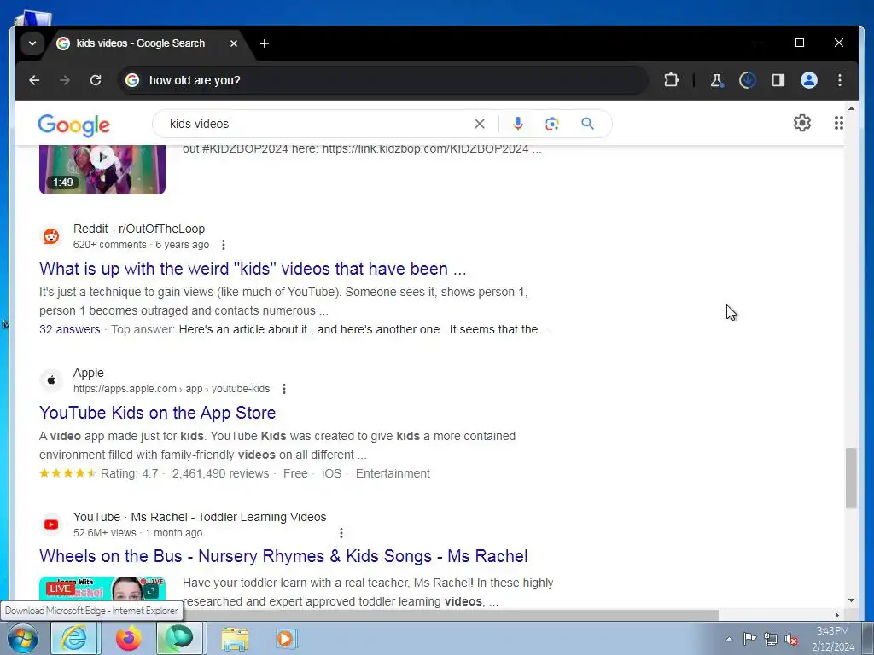
Task: Open the Chrome profile avatar
Action: pos(809,80)
